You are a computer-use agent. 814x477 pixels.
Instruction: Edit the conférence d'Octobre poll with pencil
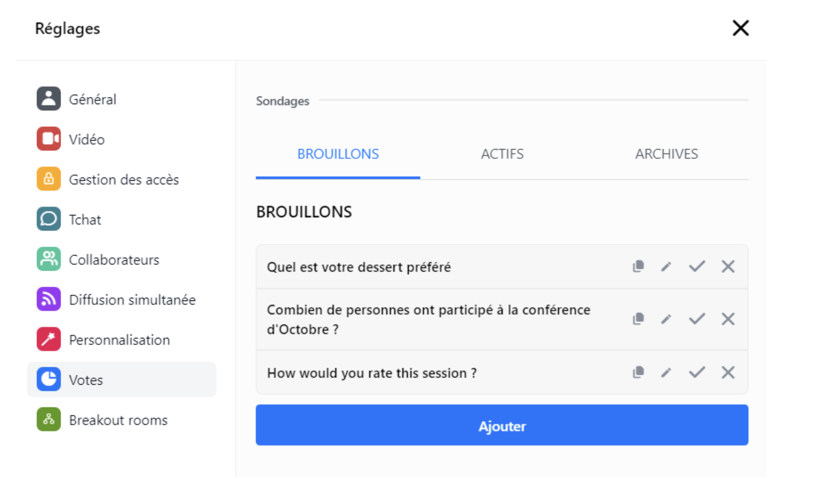(x=666, y=319)
